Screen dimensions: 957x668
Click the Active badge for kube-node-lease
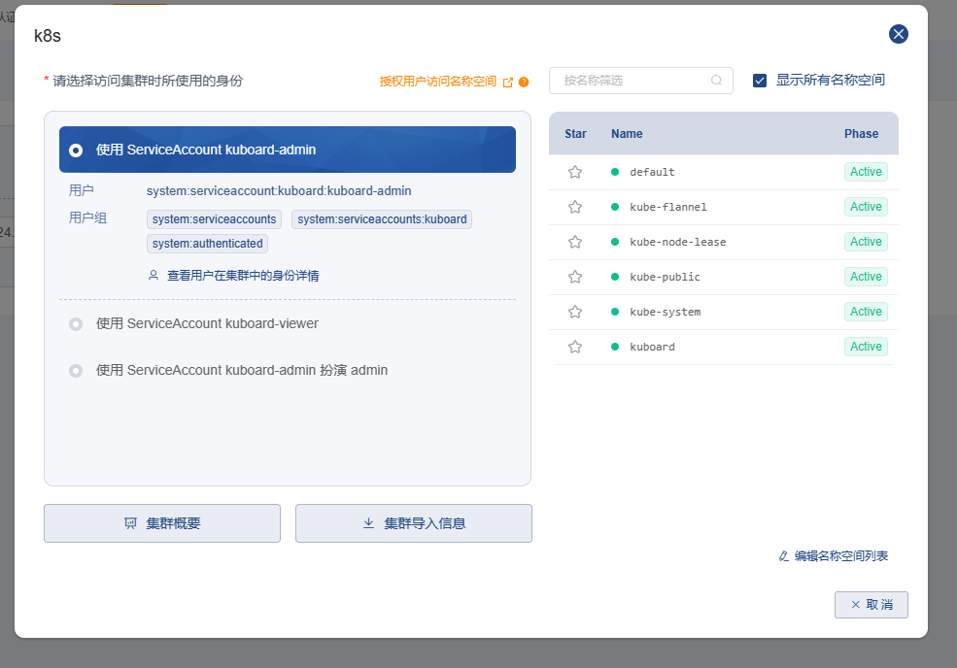click(866, 242)
